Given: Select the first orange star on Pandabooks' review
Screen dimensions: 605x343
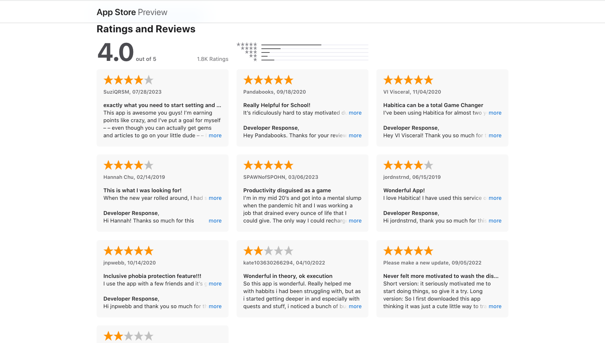Looking at the screenshot, I should [247, 79].
